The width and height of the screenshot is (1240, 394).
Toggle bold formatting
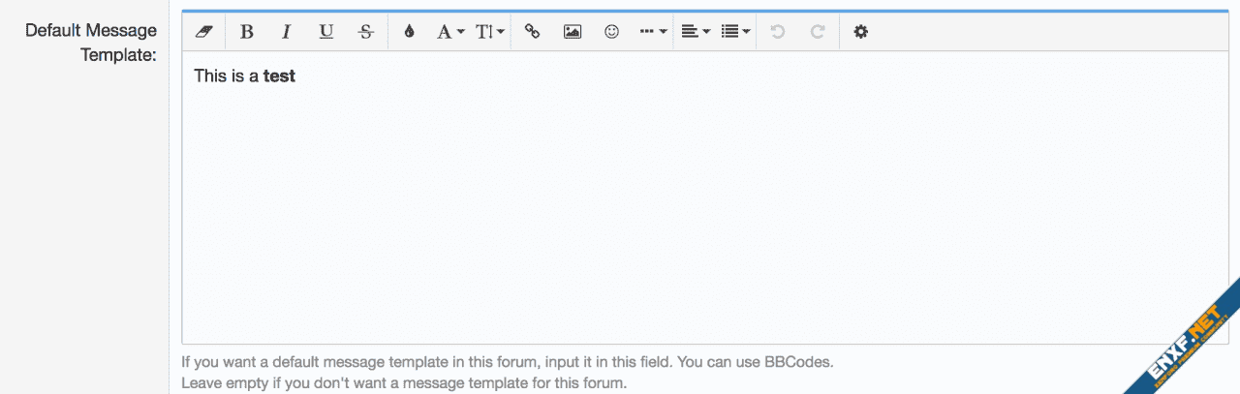[247, 32]
